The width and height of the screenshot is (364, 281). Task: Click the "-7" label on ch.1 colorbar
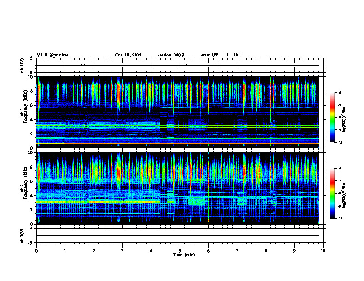pyautogui.click(x=339, y=105)
